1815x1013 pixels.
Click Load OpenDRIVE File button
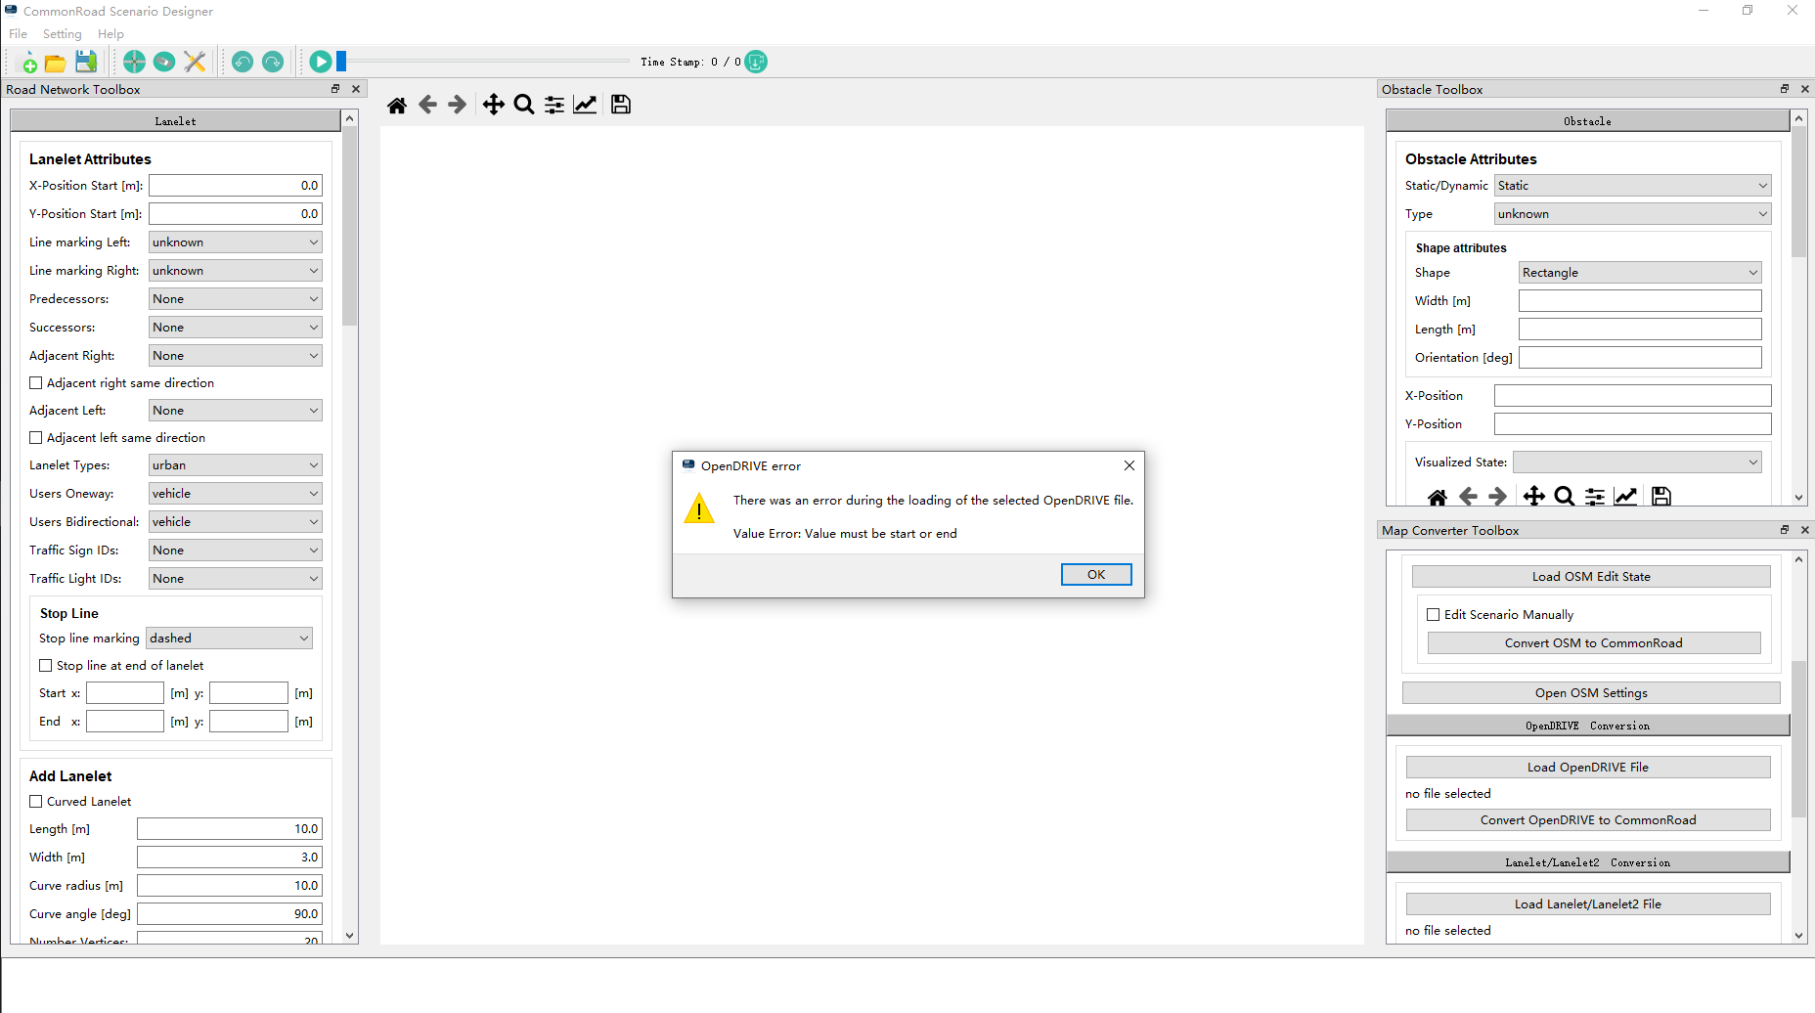point(1587,768)
